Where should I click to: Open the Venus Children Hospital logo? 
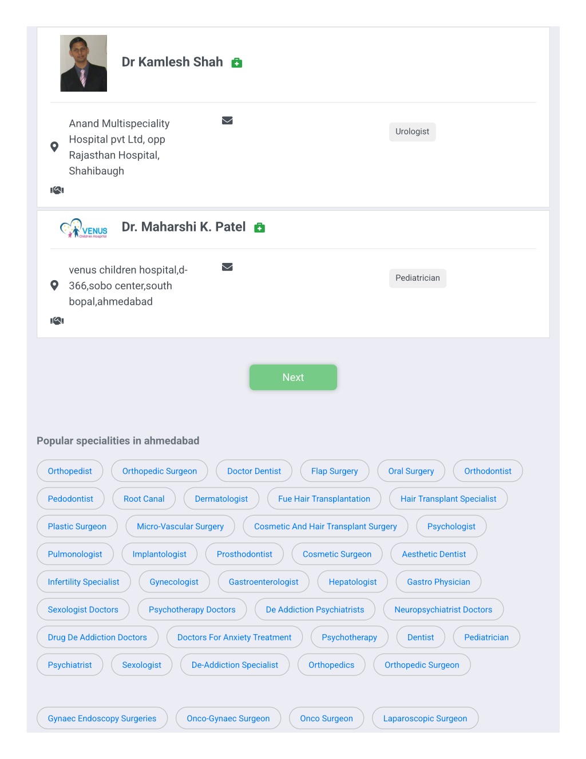[x=84, y=228]
